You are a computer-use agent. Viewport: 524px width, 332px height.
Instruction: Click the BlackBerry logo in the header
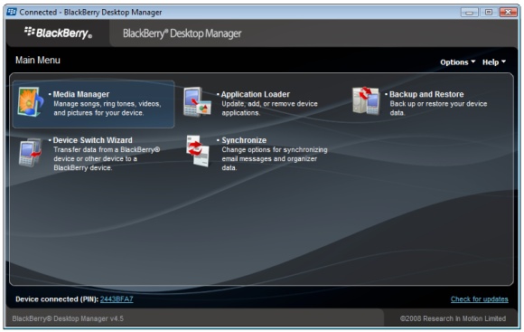(58, 33)
